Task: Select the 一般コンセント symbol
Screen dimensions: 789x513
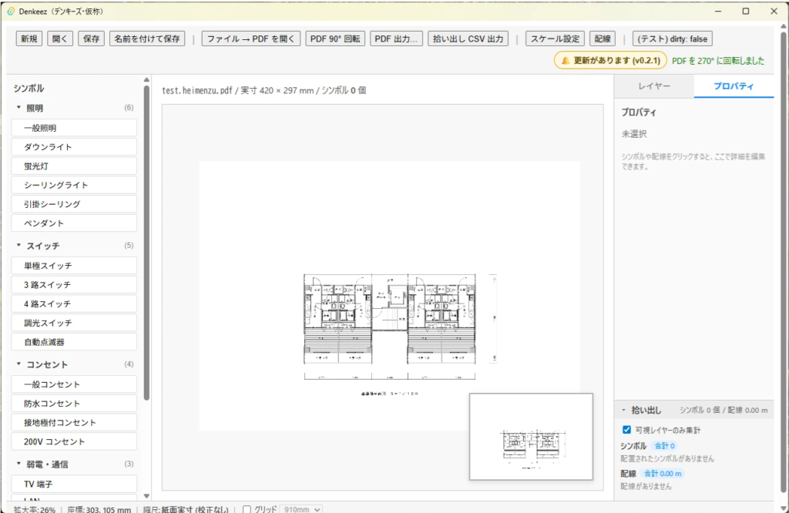Action: coord(74,384)
